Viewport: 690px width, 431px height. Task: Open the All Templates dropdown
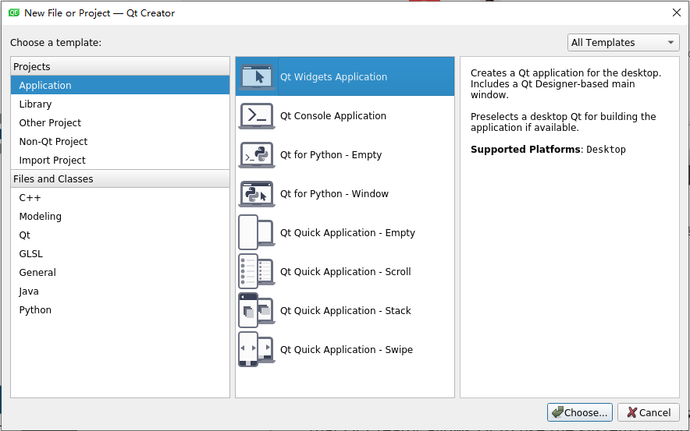[623, 43]
